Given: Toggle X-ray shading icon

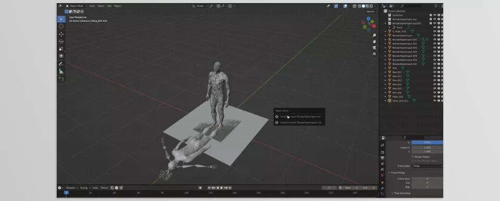Looking at the screenshot, I should click(x=354, y=6).
